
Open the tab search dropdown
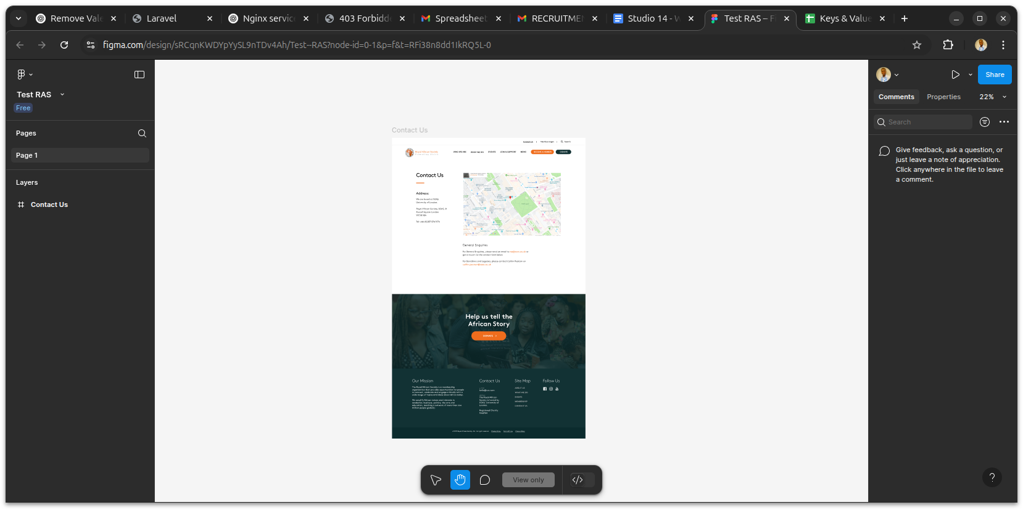point(19,18)
